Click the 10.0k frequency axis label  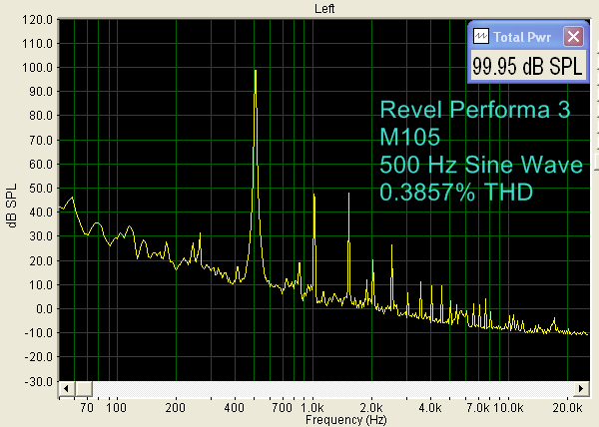point(508,408)
